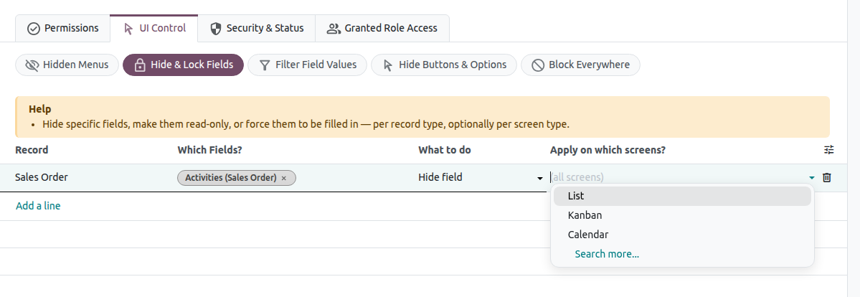This screenshot has height=297, width=860.
Task: Click the blocked circle icon on Block Everywhere
Action: pyautogui.click(x=538, y=65)
